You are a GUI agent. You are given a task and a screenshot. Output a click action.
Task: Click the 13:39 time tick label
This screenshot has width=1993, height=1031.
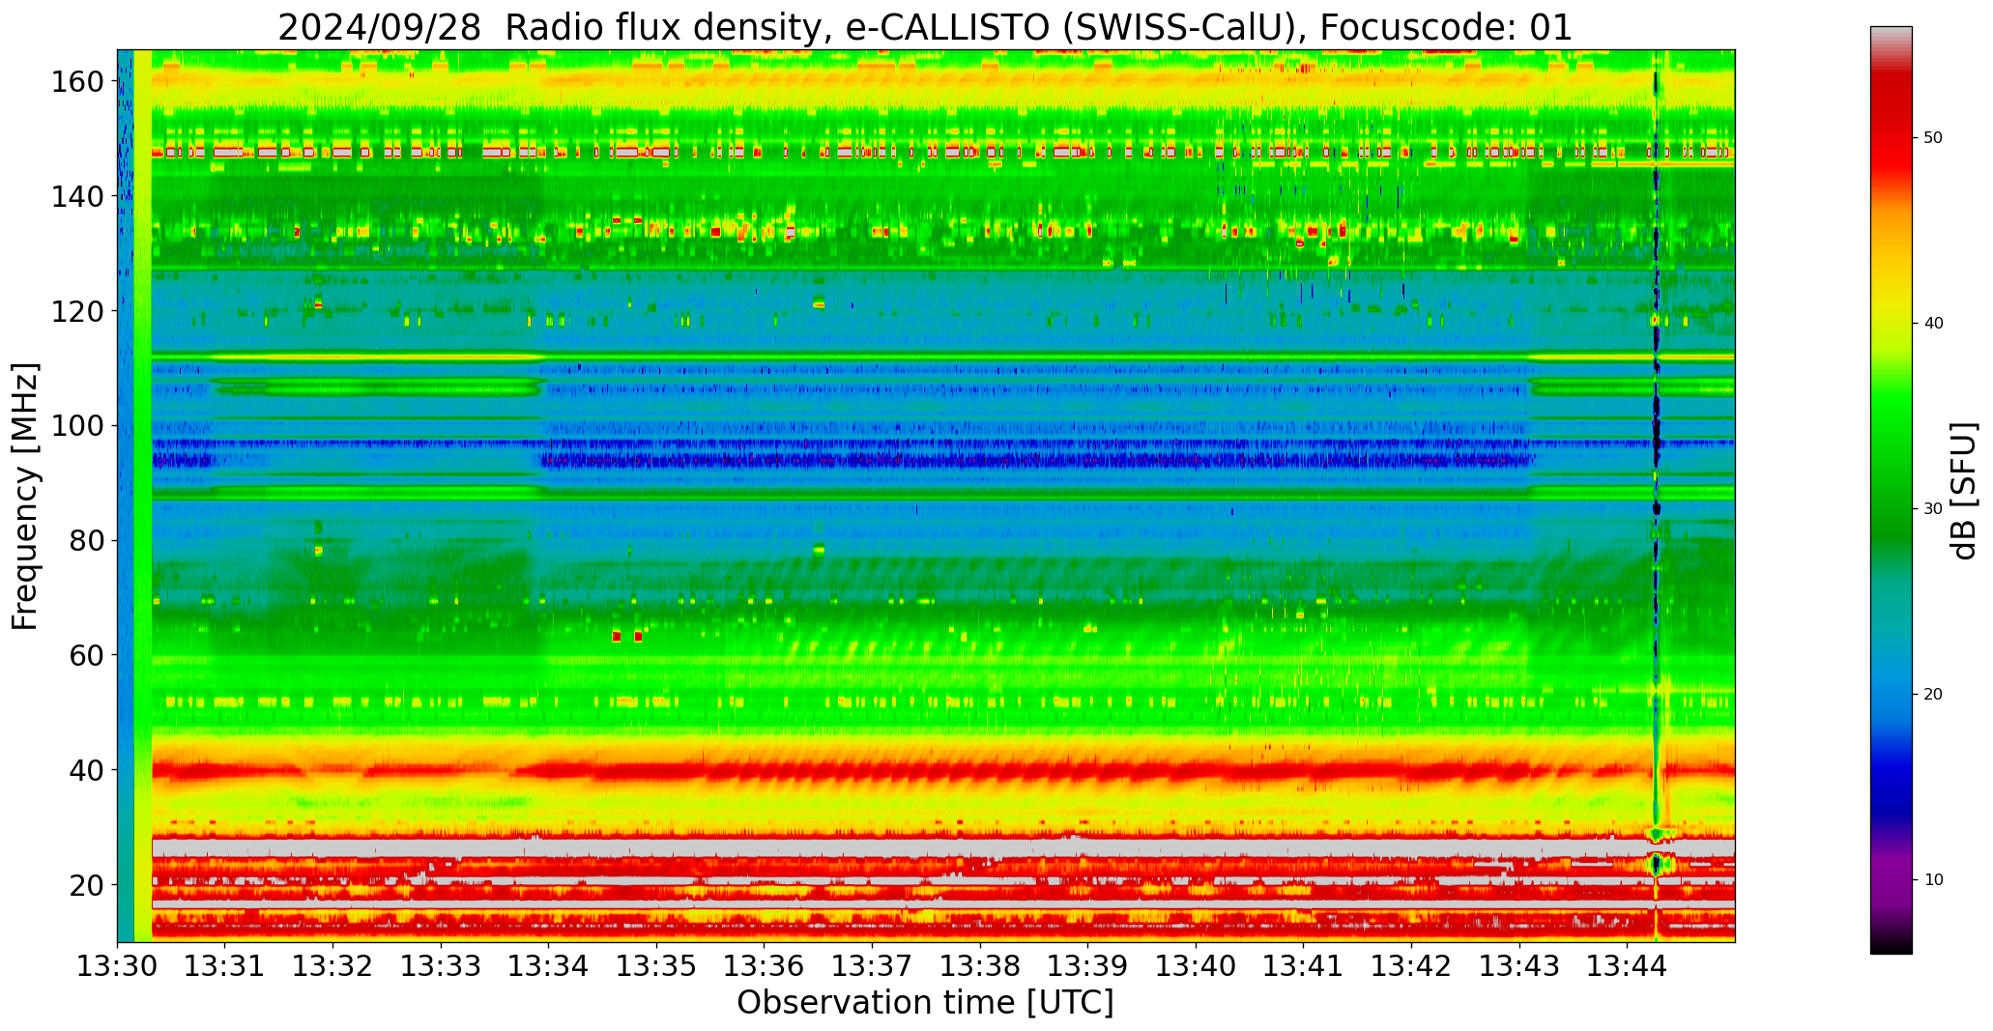coord(1087,967)
